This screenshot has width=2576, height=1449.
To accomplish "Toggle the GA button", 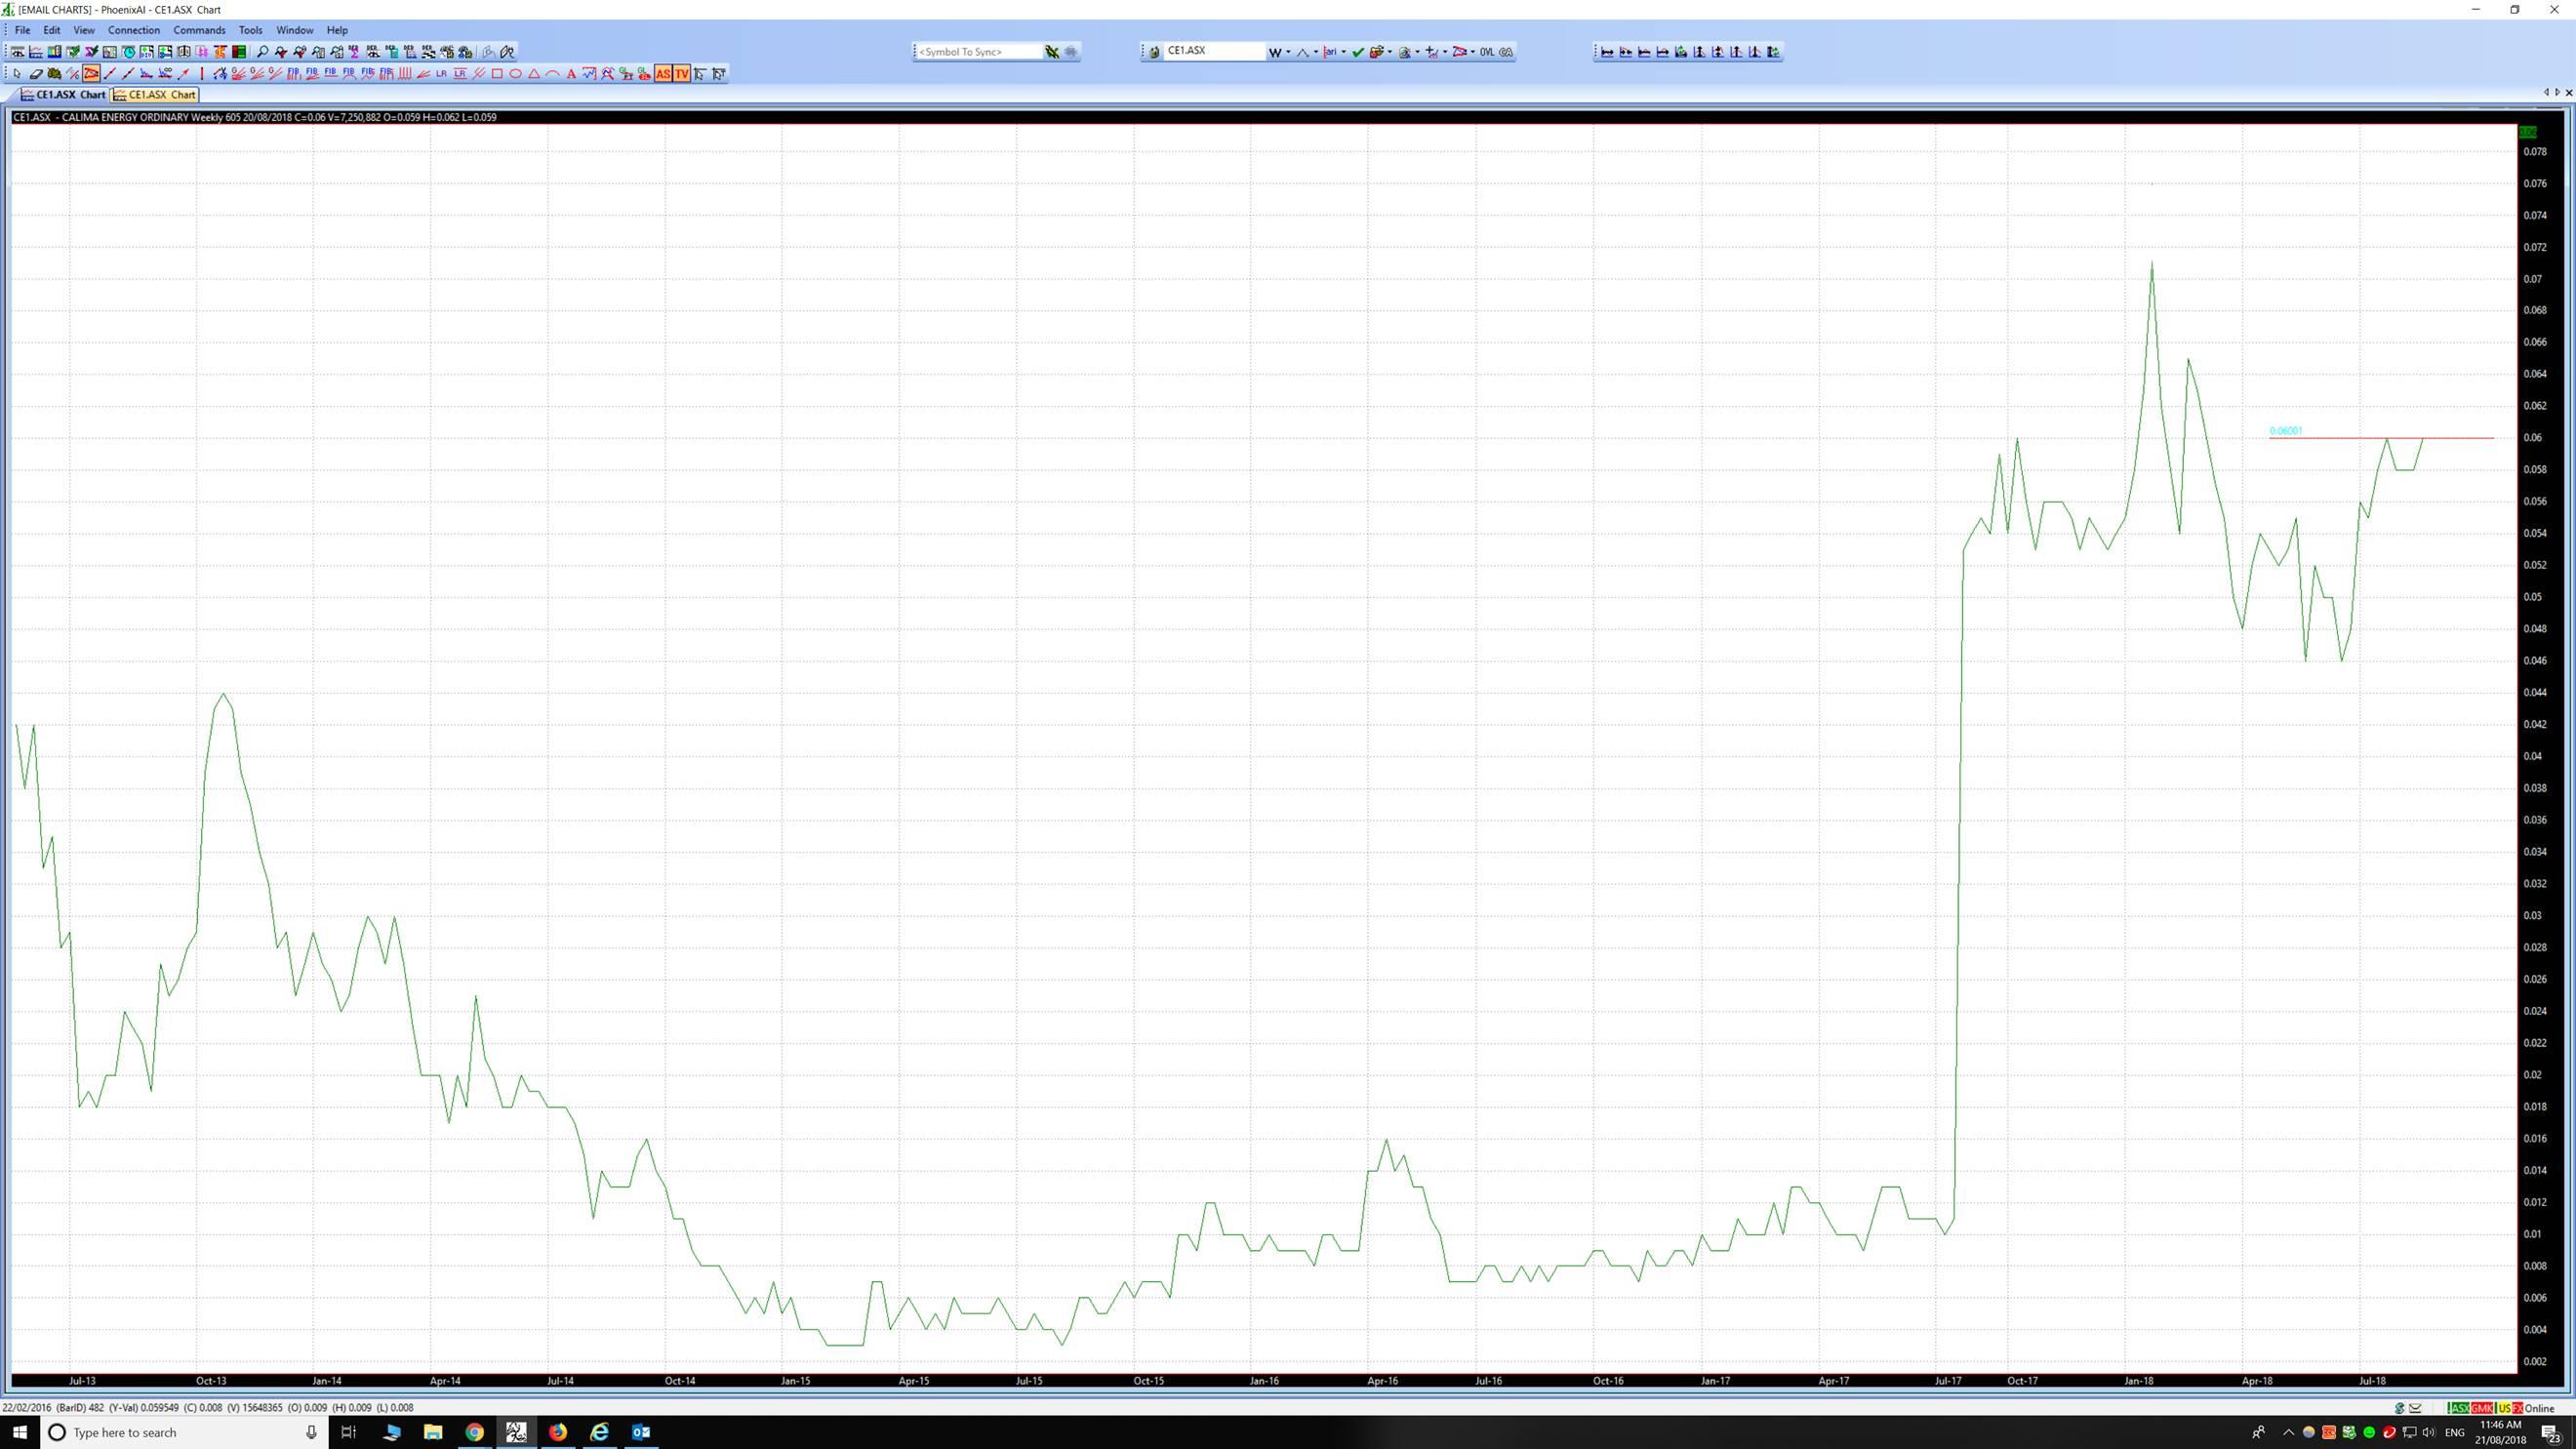I will 1506,52.
